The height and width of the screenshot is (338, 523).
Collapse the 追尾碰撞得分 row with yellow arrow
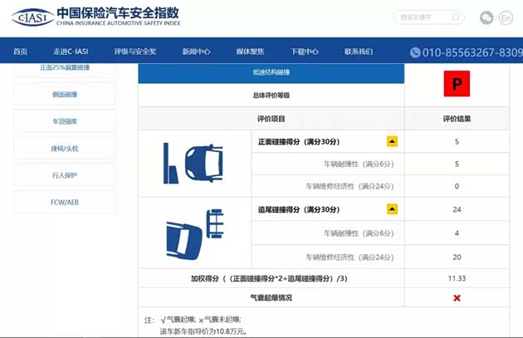pyautogui.click(x=392, y=209)
